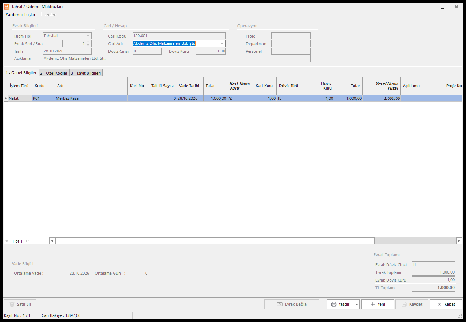
Task: Click the Yazdır print button
Action: click(x=340, y=304)
